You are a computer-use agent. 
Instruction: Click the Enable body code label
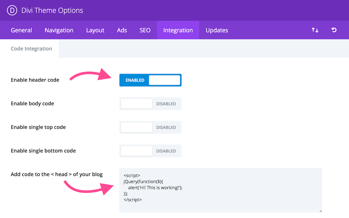point(32,103)
